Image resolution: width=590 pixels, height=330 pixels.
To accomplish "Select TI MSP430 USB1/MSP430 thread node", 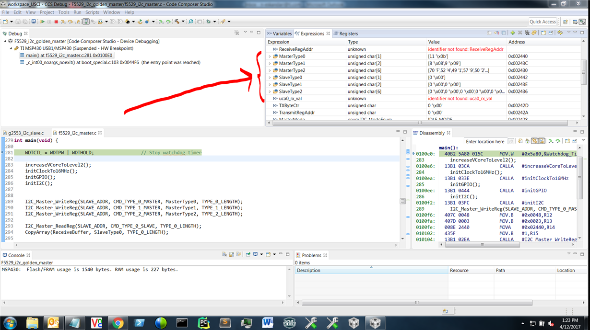I will 73,48.
